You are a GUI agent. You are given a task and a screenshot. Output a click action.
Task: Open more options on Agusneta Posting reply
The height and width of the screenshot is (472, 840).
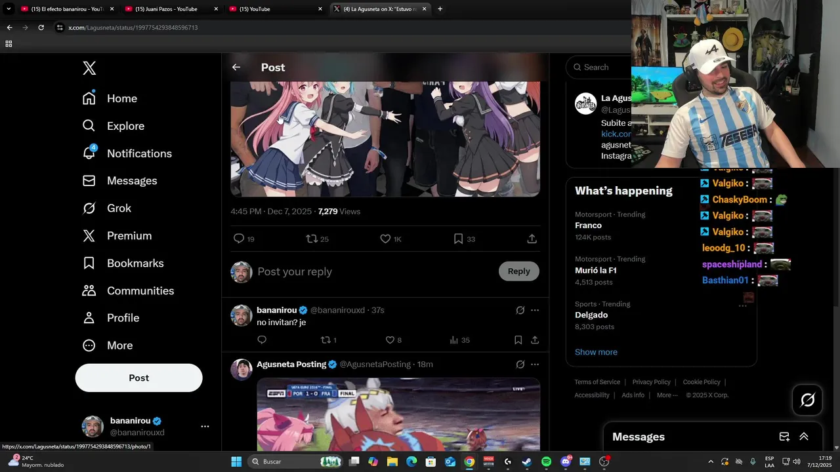[535, 364]
